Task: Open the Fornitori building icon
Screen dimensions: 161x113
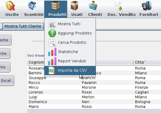Action: (147, 6)
